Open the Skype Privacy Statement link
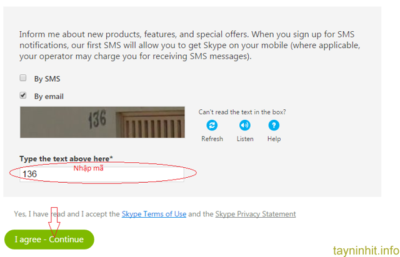 255,214
